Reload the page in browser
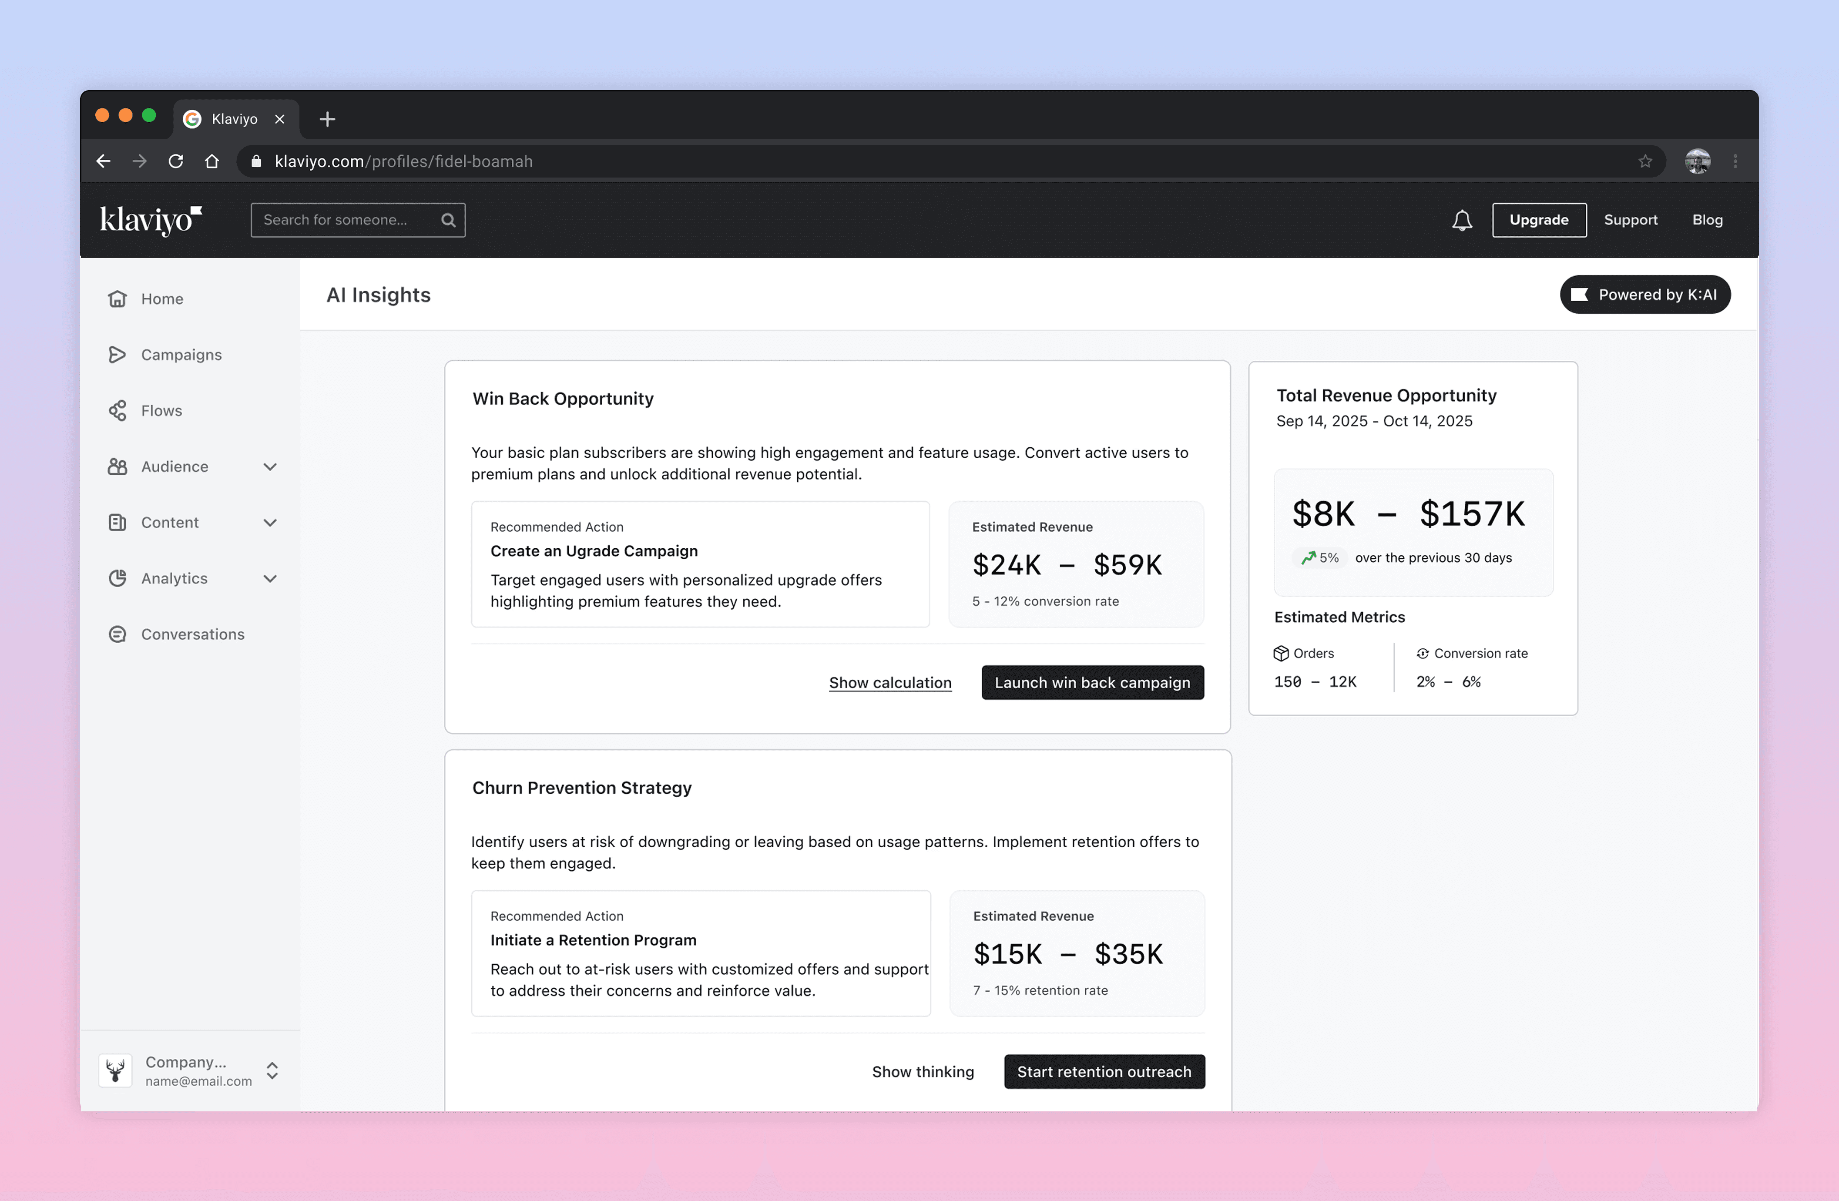Image resolution: width=1839 pixels, height=1201 pixels. pos(176,161)
